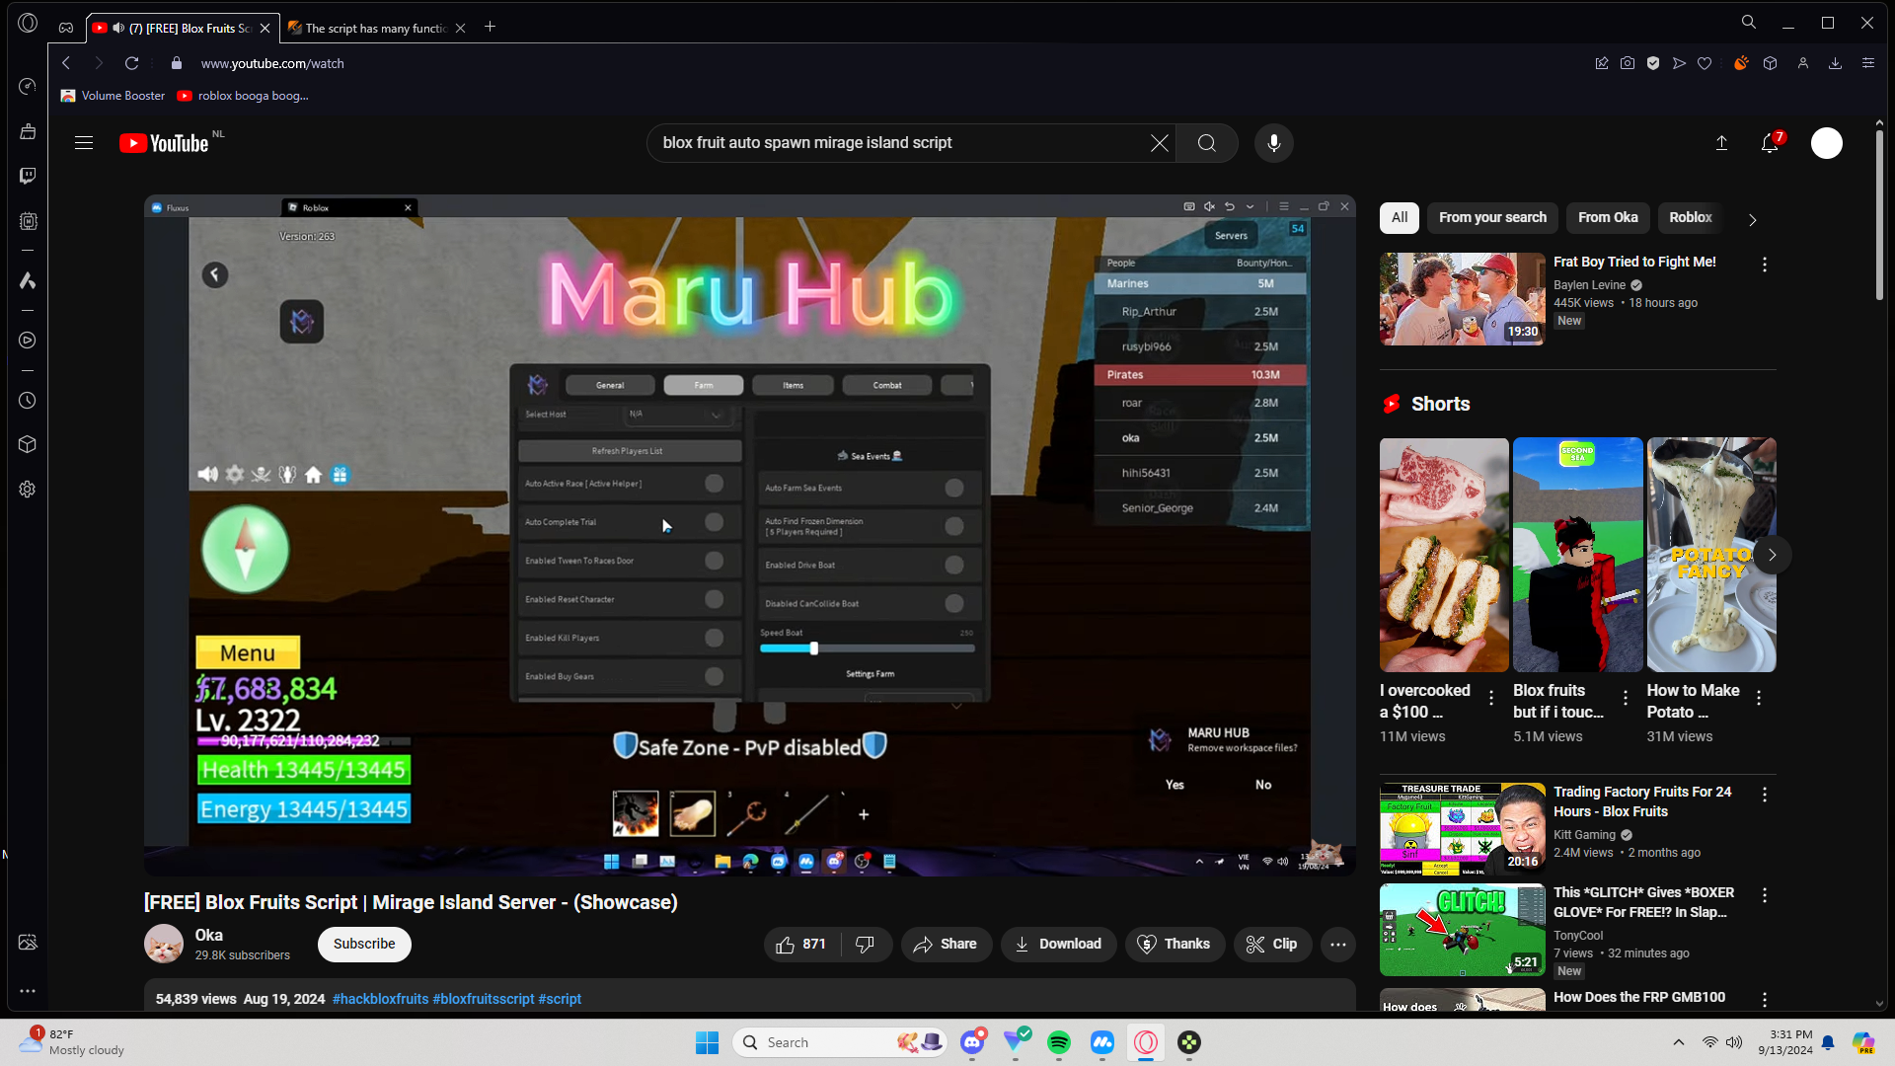Open the Frat Boy Tried to Fight thumbnail
This screenshot has width=1895, height=1066.
tap(1463, 298)
